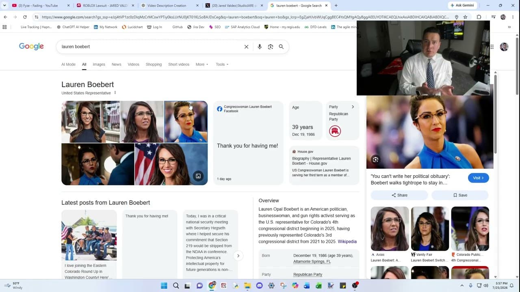Search inside the image with the Lens icon on the preview
This screenshot has height=292, width=520.
(375, 160)
